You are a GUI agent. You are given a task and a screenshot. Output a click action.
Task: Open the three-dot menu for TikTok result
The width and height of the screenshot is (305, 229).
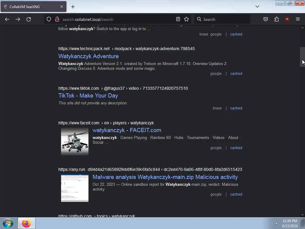(226, 108)
